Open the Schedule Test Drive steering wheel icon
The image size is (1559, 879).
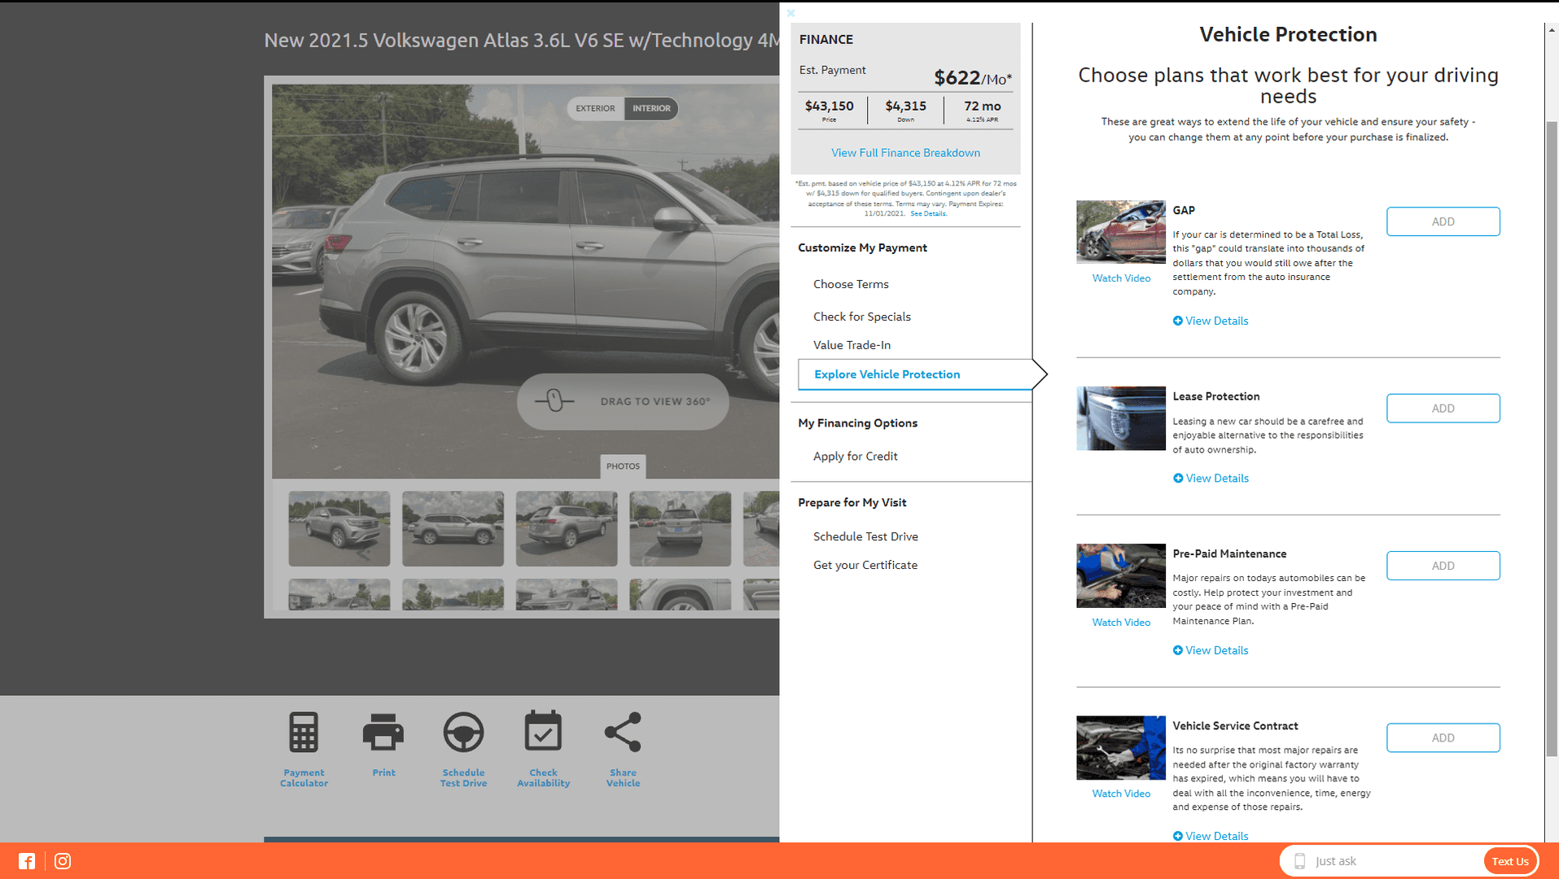coord(463,732)
